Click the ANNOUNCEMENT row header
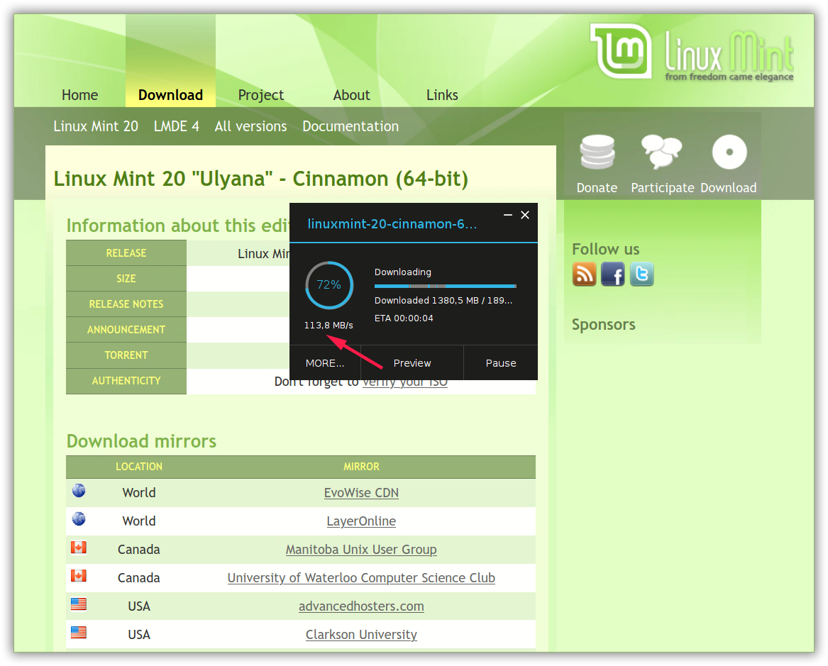 point(126,330)
